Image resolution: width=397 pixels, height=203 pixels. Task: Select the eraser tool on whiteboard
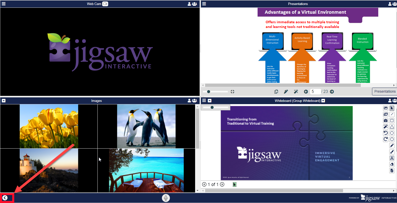point(392,164)
